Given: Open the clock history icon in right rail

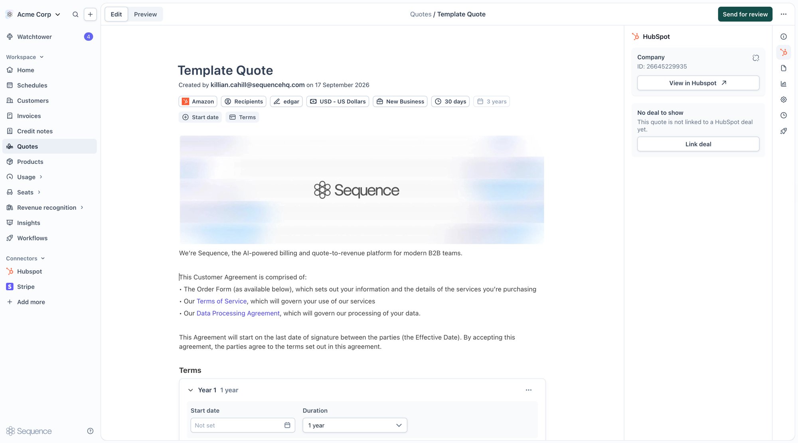Looking at the screenshot, I should [784, 115].
